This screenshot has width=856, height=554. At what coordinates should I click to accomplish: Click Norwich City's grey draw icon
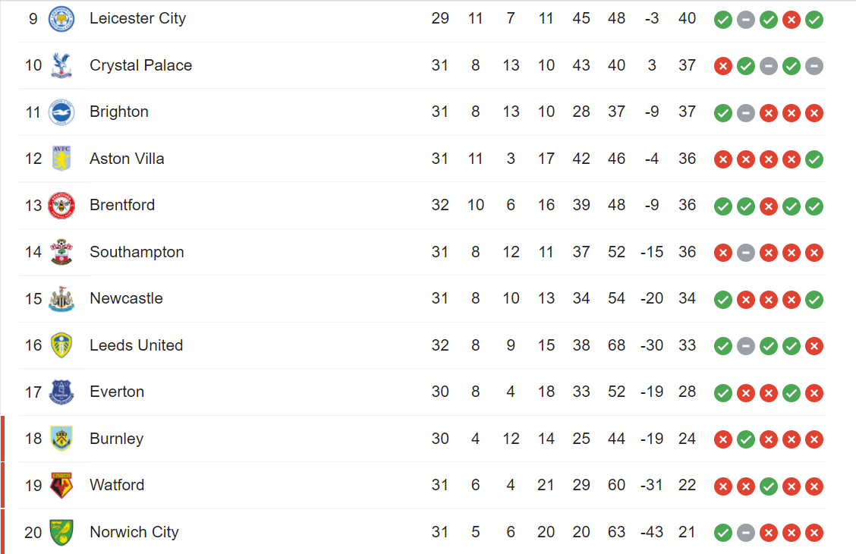[x=746, y=533]
